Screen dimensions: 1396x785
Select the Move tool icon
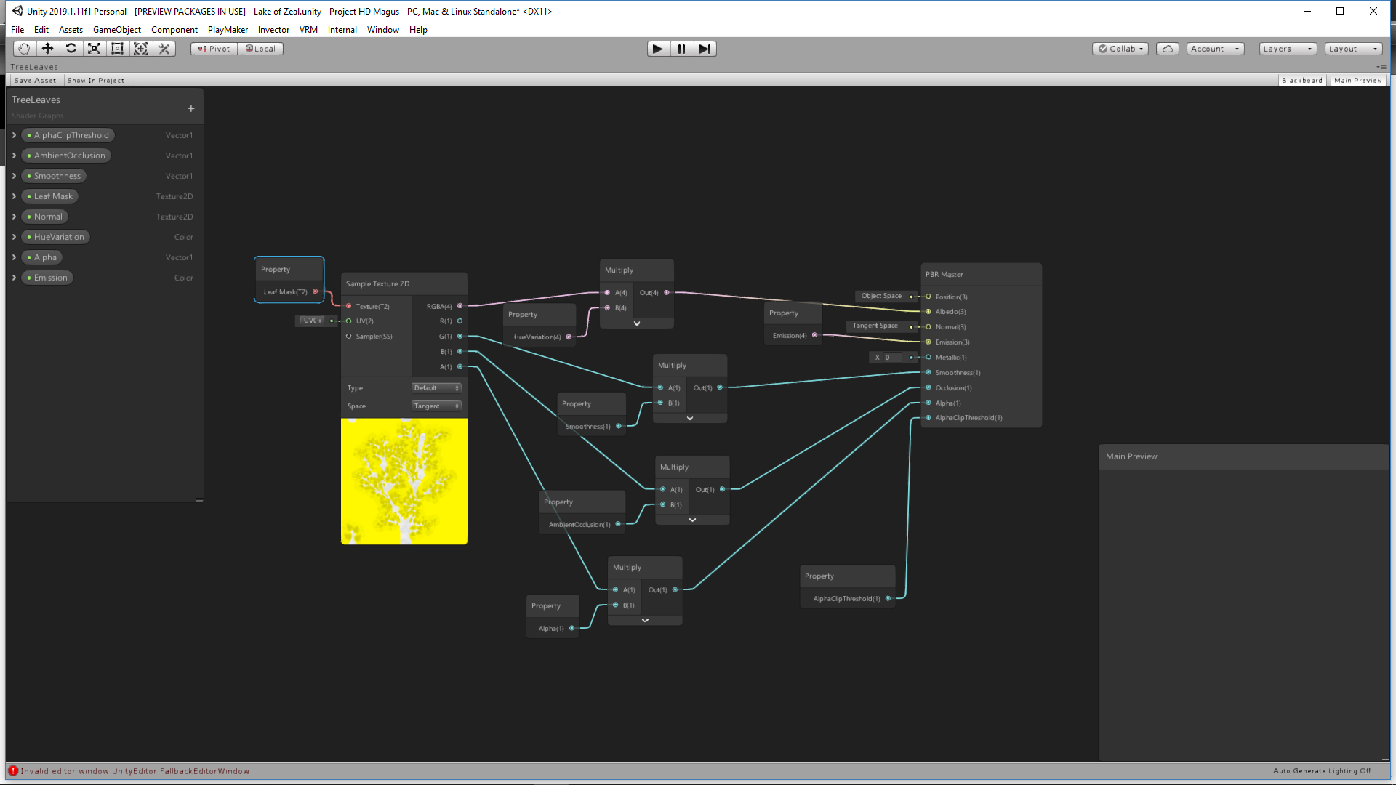(x=47, y=49)
